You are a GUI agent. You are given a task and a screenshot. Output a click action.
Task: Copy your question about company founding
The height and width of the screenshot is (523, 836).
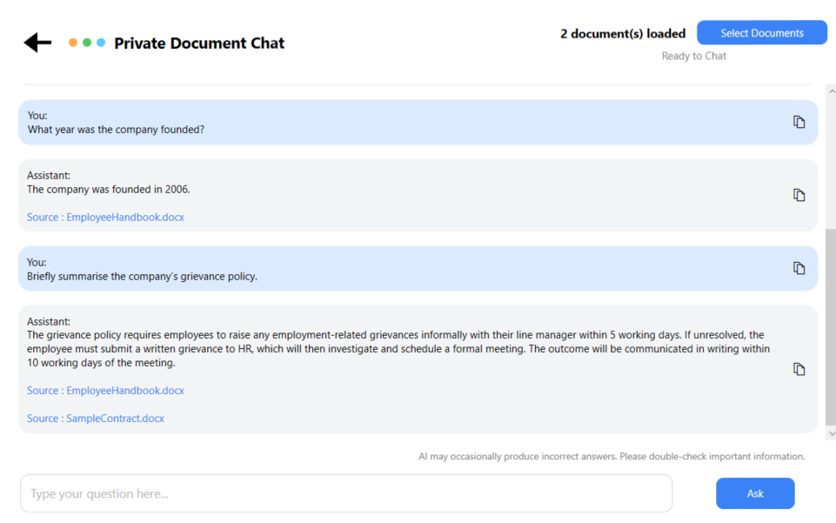(x=799, y=121)
